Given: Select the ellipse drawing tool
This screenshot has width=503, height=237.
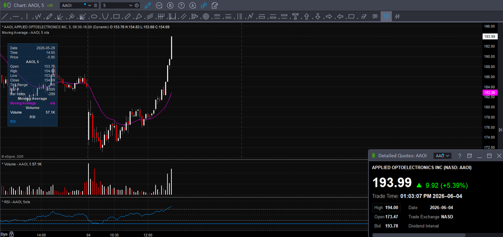Looking at the screenshot, I should coord(94,17).
